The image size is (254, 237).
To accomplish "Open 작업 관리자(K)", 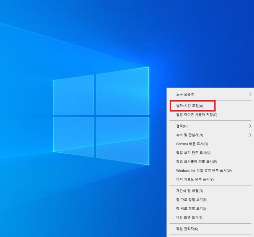I will [210, 229].
